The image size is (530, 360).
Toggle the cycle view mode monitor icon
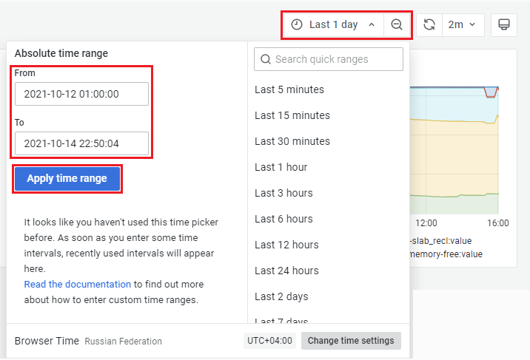coord(503,24)
